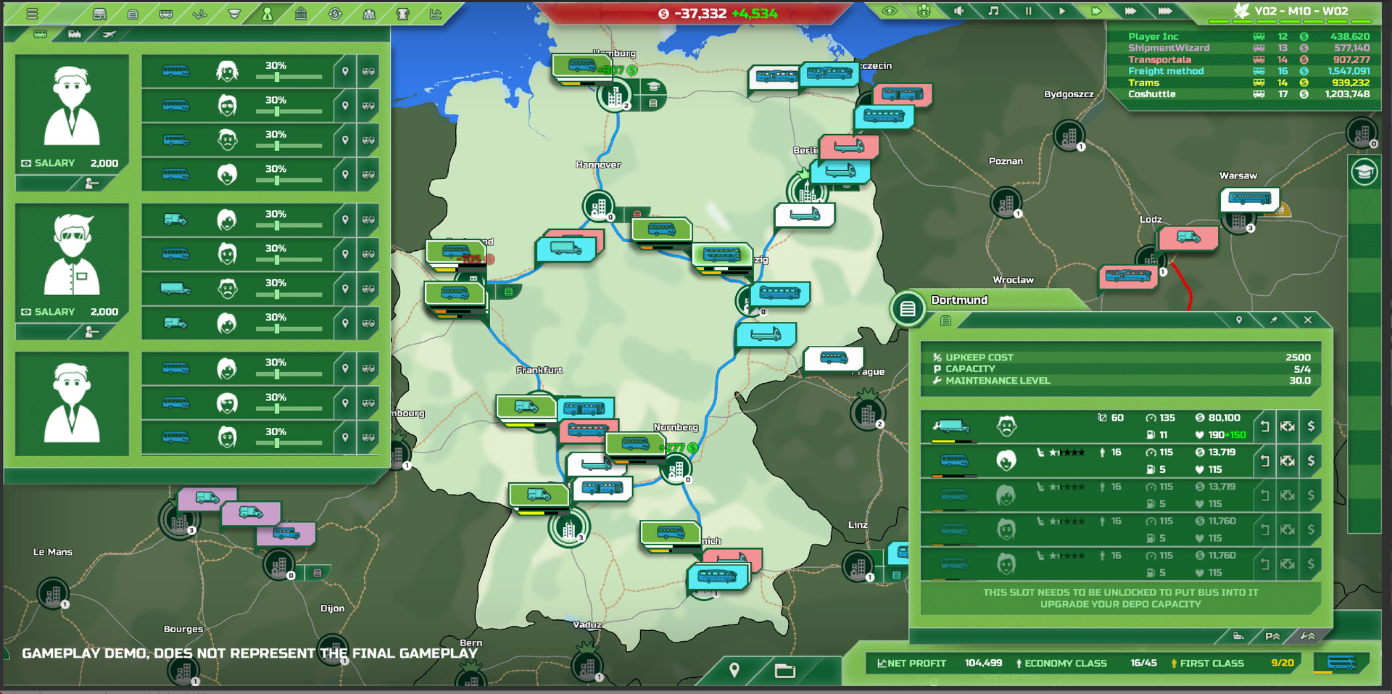Image resolution: width=1392 pixels, height=694 pixels.
Task: Toggle the sound effects speaker
Action: [x=958, y=11]
